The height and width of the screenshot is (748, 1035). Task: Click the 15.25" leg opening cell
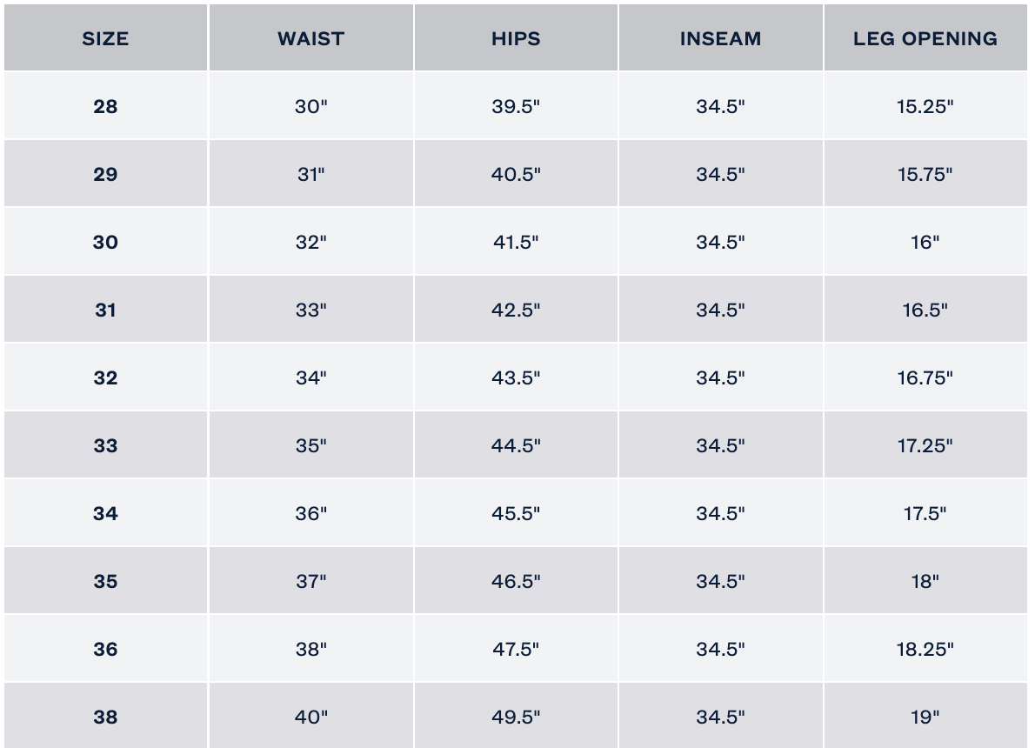coord(925,107)
